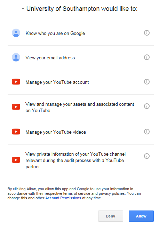Collapse the University of Southampton header arrow
The image size is (167, 229).
click(x=23, y=9)
